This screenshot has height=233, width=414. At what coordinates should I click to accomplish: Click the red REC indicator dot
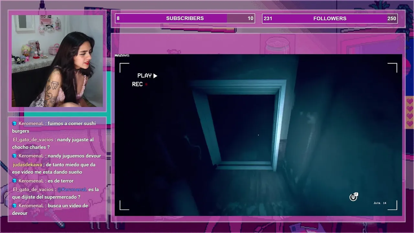click(x=146, y=84)
